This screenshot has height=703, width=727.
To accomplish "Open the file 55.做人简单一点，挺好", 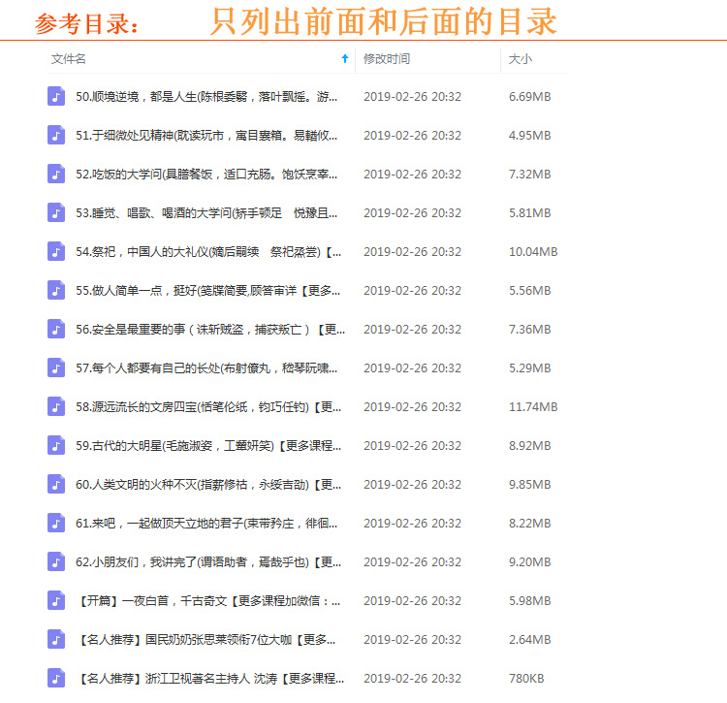I will (207, 290).
